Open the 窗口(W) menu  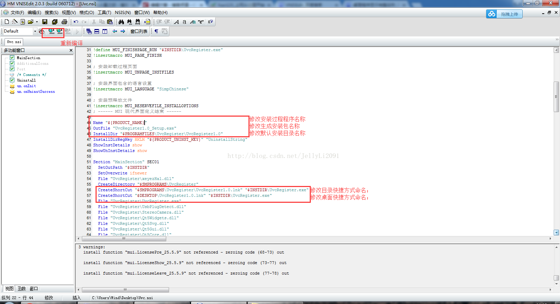(x=142, y=13)
